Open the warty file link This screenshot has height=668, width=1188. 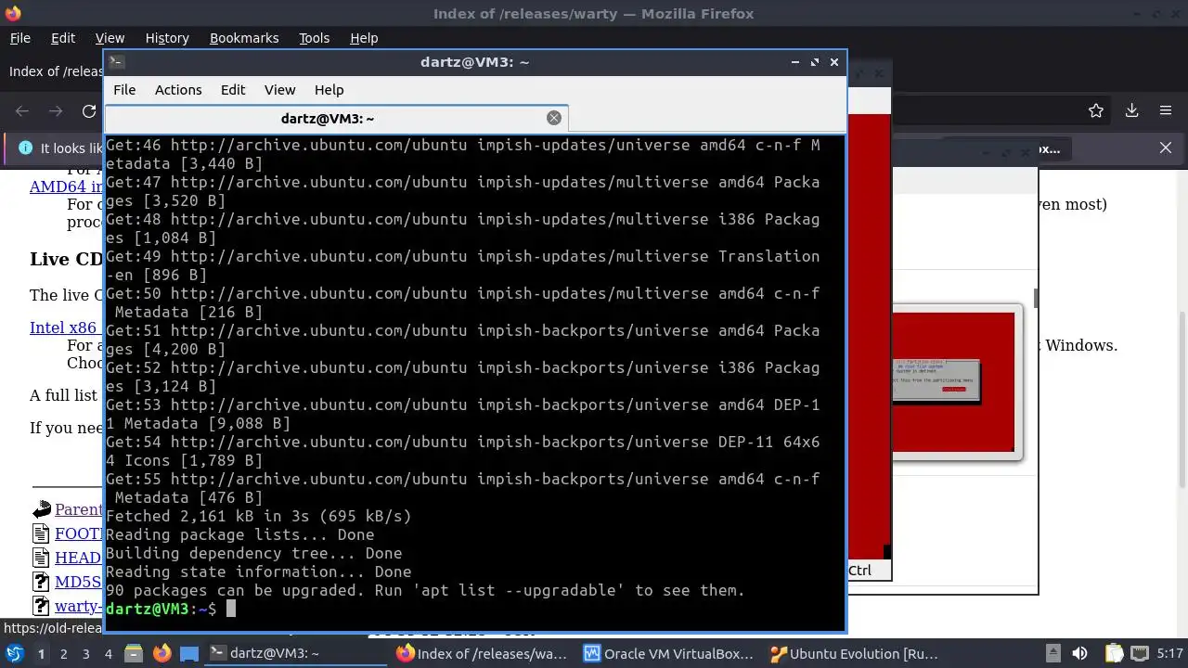tap(79, 606)
